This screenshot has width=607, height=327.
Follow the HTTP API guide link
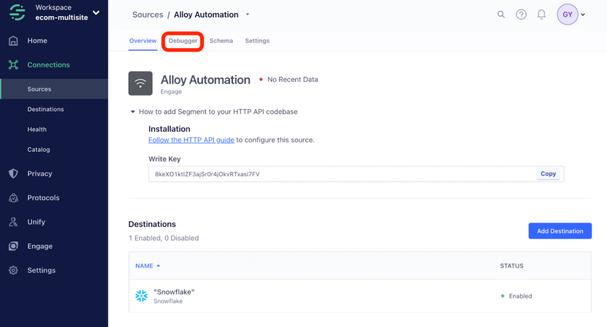coord(191,140)
